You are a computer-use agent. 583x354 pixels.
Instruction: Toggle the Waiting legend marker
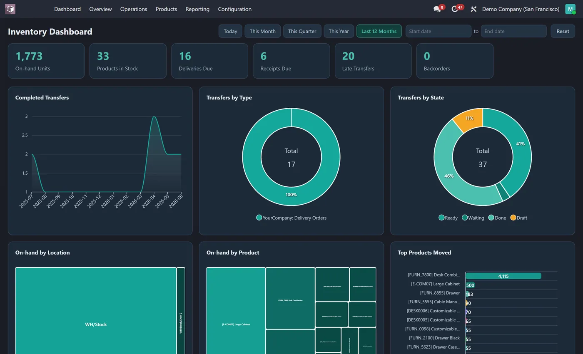click(465, 218)
